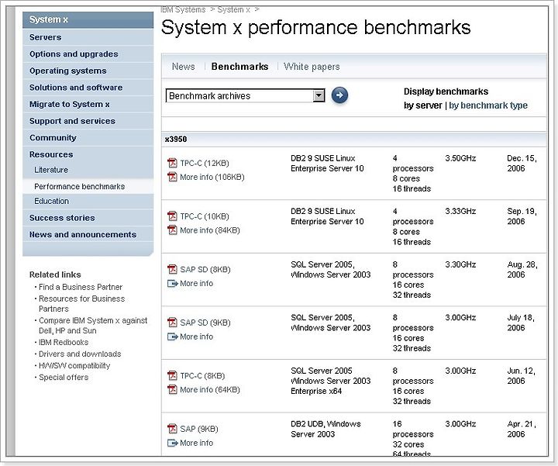Open More info (64KB) document link
558x466 pixels.
pos(210,390)
